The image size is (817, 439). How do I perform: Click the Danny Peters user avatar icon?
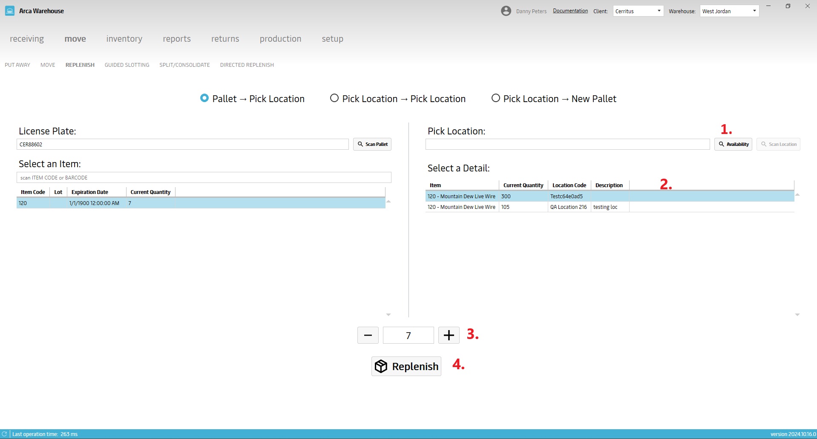[506, 11]
